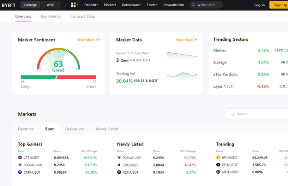288x186 pixels.
Task: Click the sentiment gauge needle marker
Action: (67, 50)
